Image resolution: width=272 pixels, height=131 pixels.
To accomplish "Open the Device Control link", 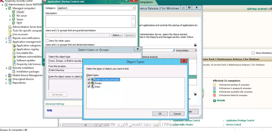I will (233, 125).
